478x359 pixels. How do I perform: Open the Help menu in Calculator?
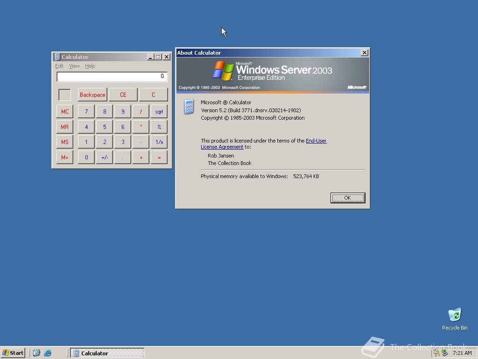90,66
